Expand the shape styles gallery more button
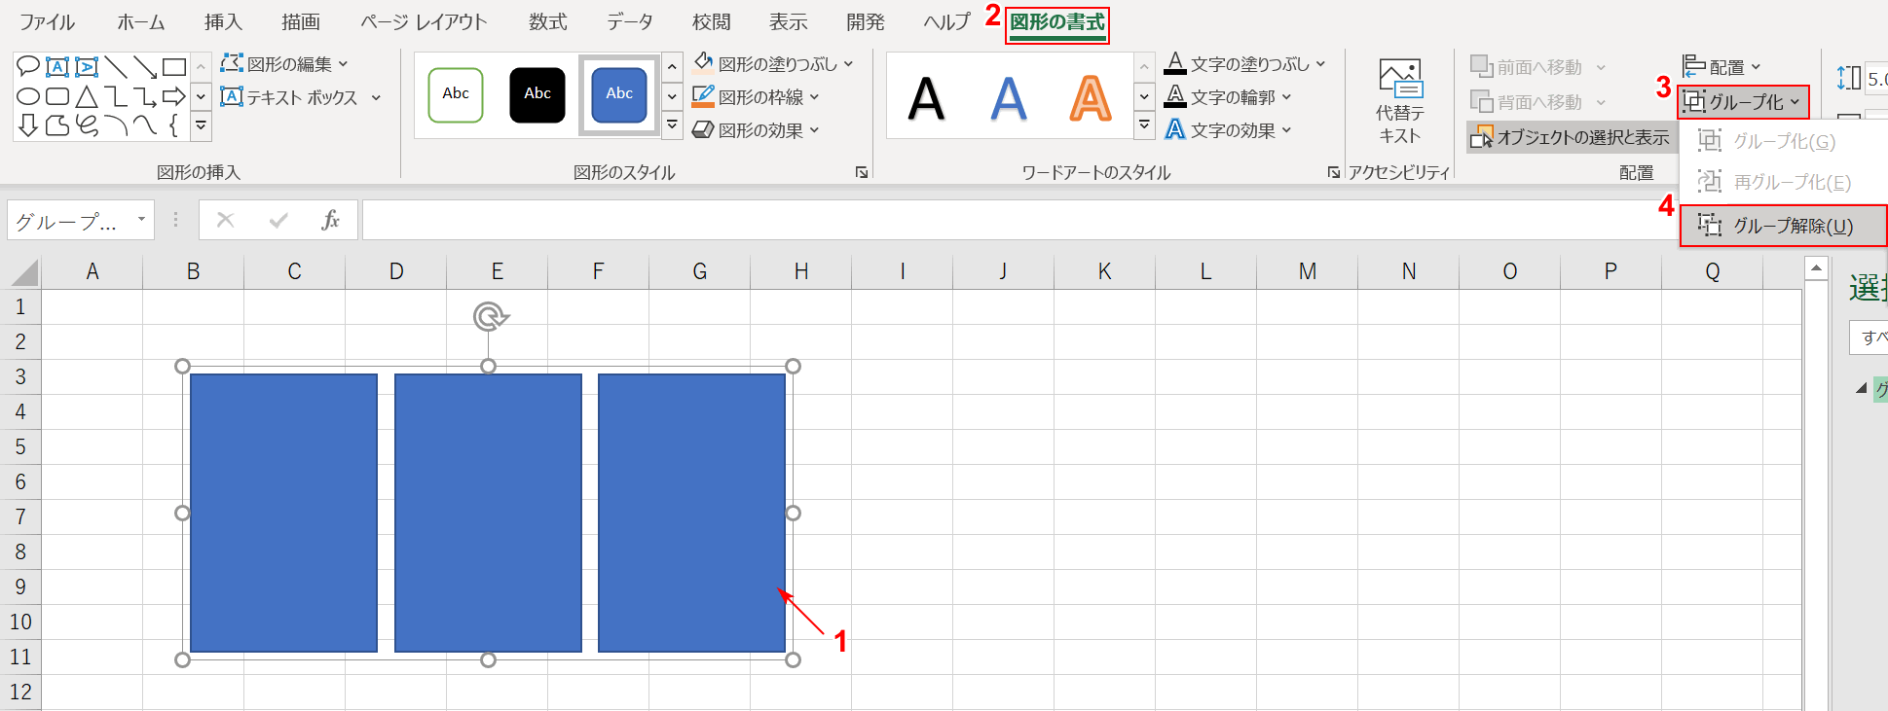The image size is (1888, 711). tap(672, 124)
